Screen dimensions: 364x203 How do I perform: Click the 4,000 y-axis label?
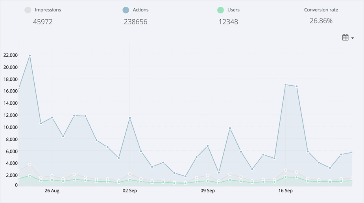pyautogui.click(x=11, y=163)
